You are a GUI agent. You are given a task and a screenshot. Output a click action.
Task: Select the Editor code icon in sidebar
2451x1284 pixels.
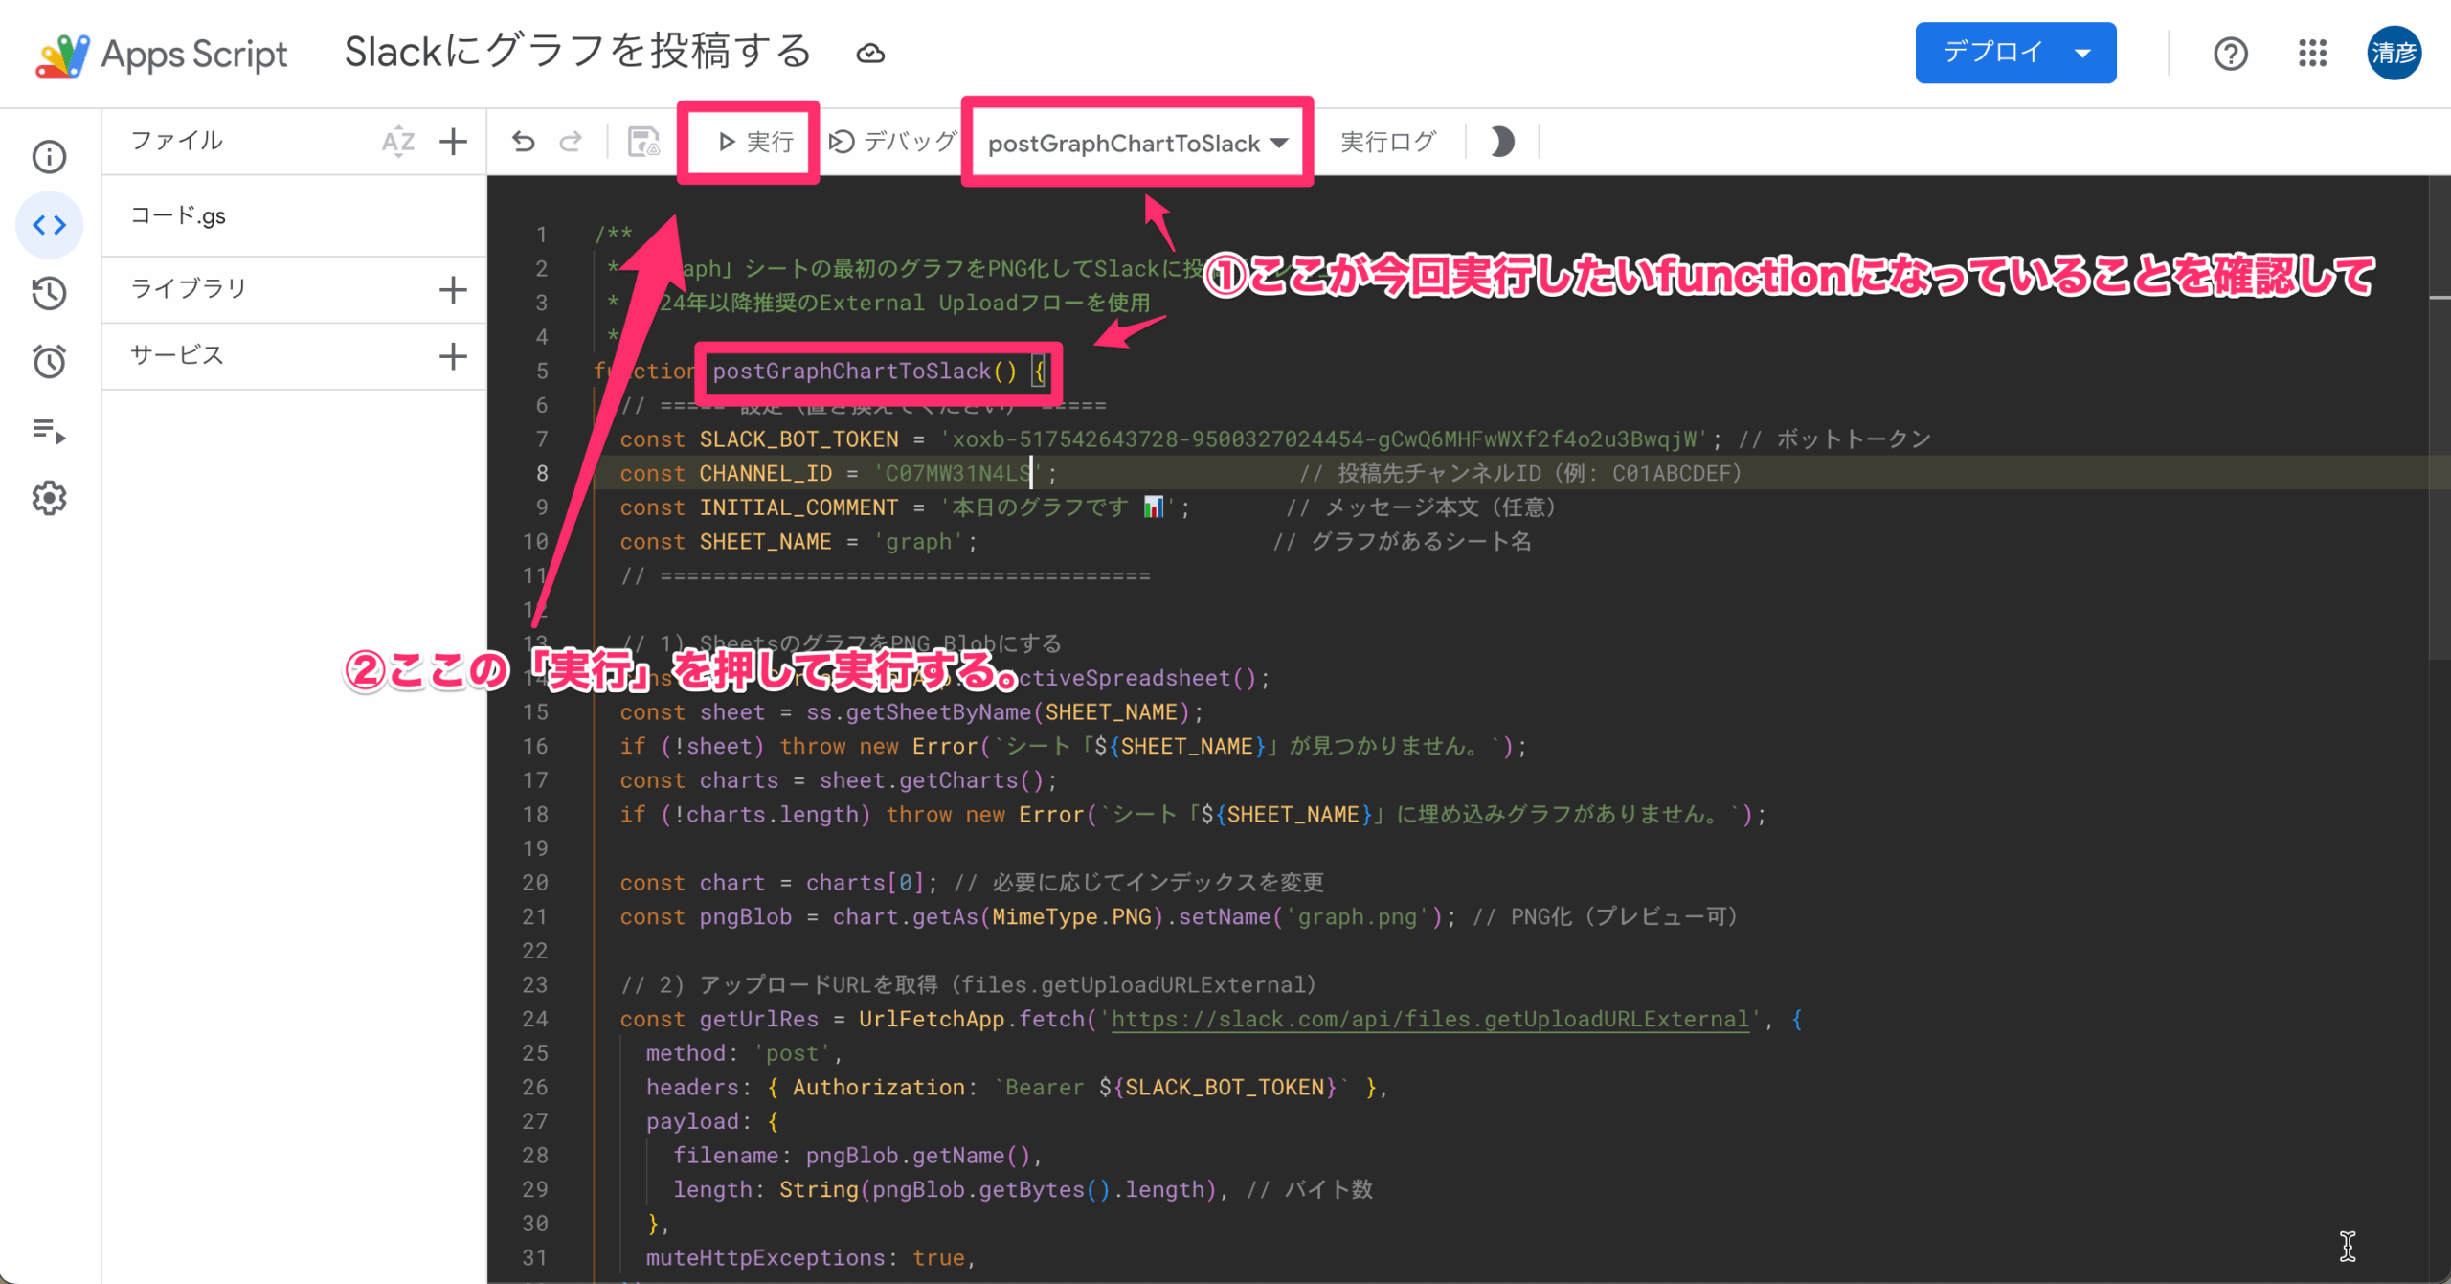[x=49, y=225]
